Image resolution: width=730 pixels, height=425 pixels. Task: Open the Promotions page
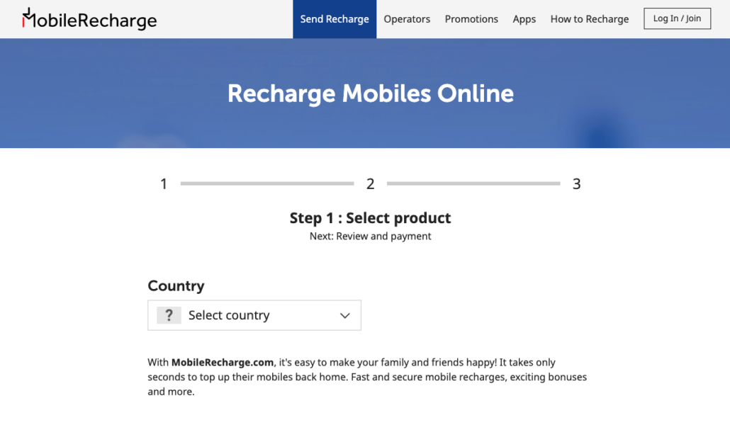click(x=471, y=19)
